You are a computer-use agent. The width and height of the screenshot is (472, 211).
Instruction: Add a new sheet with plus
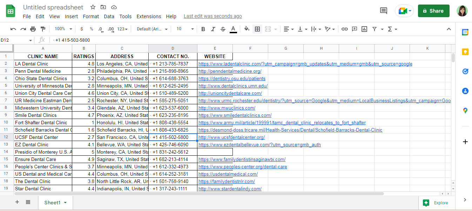pyautogui.click(x=17, y=202)
